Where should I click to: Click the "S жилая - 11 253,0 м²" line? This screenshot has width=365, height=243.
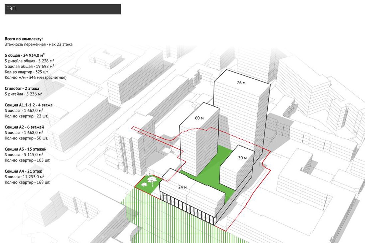pyautogui.click(x=25, y=177)
